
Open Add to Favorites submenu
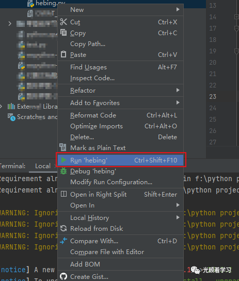click(121, 103)
